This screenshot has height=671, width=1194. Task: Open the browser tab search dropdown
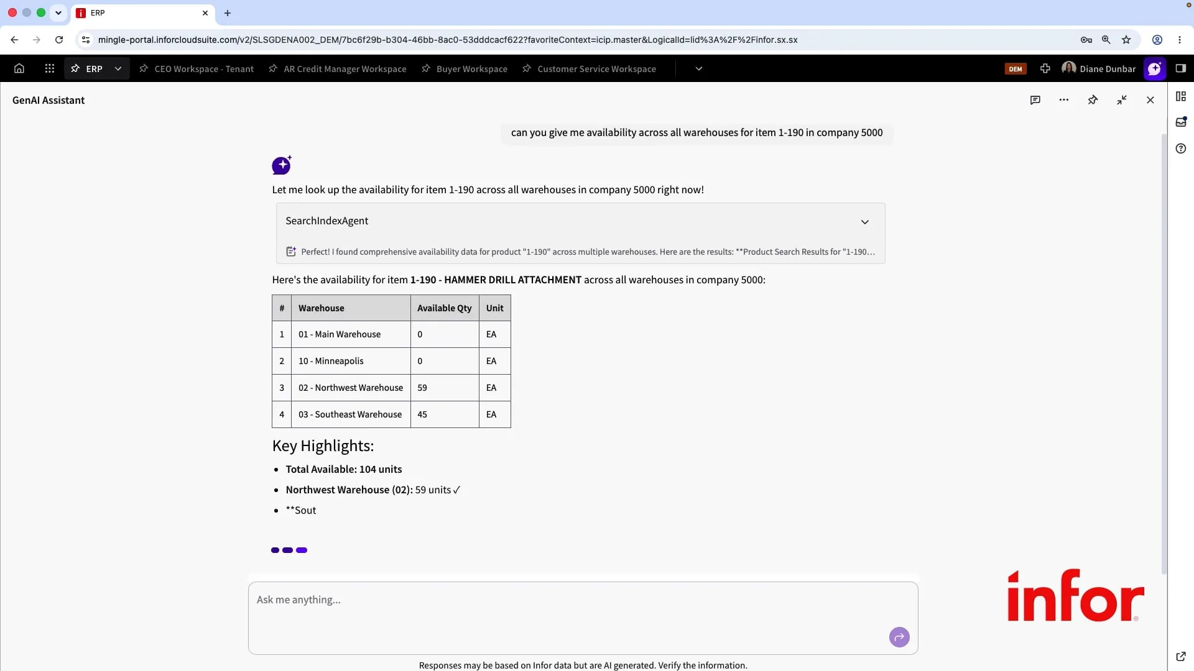pos(58,13)
